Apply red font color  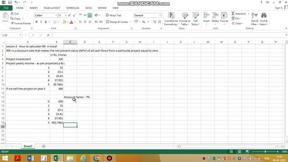[72, 22]
